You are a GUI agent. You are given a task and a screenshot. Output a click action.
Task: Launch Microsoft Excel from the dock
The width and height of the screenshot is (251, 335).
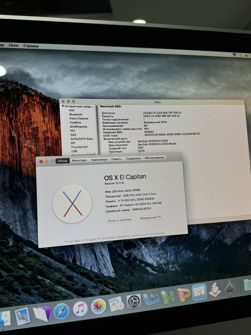point(167,297)
